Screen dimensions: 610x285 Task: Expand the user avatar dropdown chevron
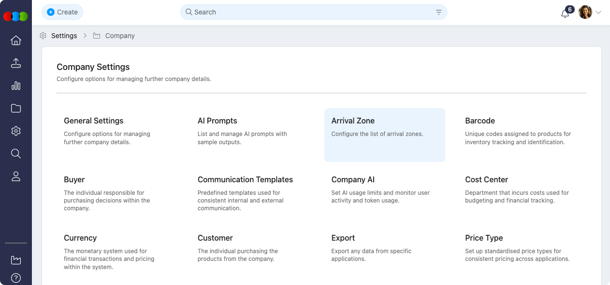tap(598, 13)
